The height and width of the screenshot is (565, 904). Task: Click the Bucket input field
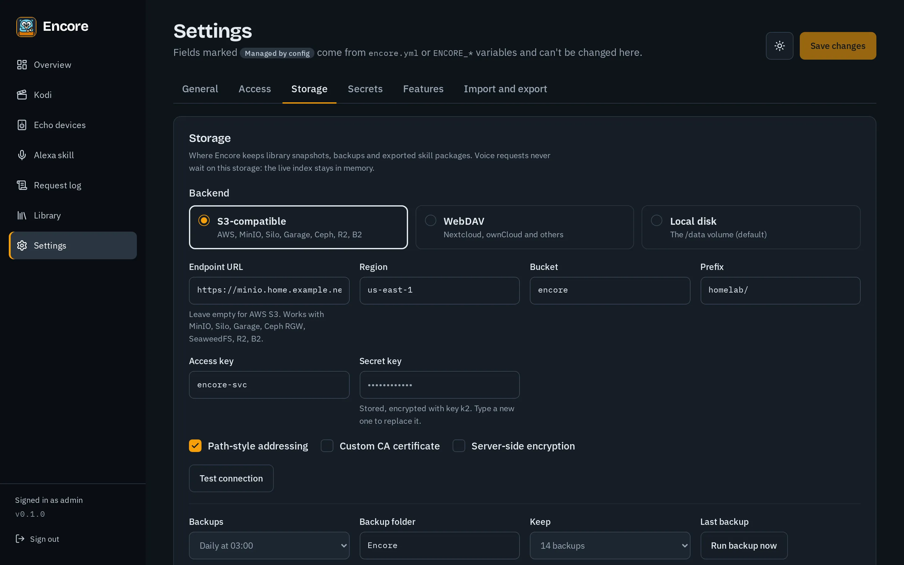tap(610, 290)
